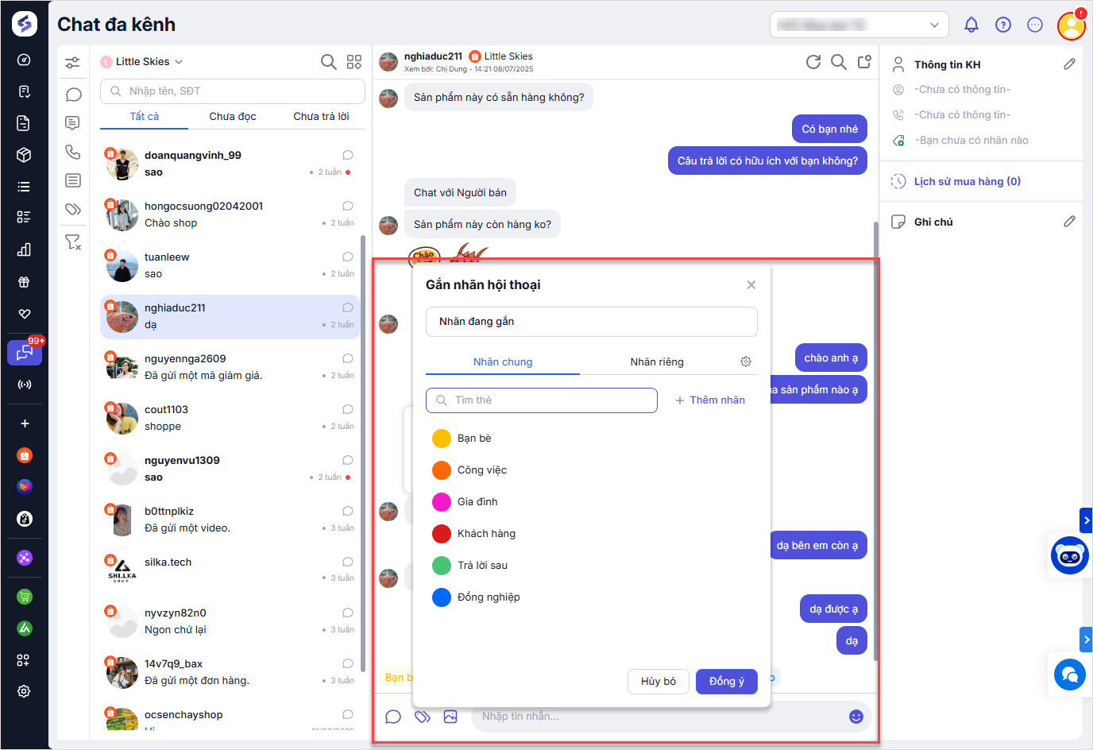Image resolution: width=1093 pixels, height=750 pixels.
Task: Open Lịch sử mua hàng (0)
Action: (967, 181)
